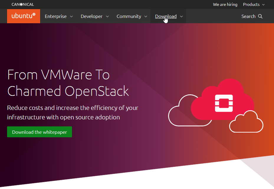Open the Community menu
This screenshot has width=274, height=189.
129,16
